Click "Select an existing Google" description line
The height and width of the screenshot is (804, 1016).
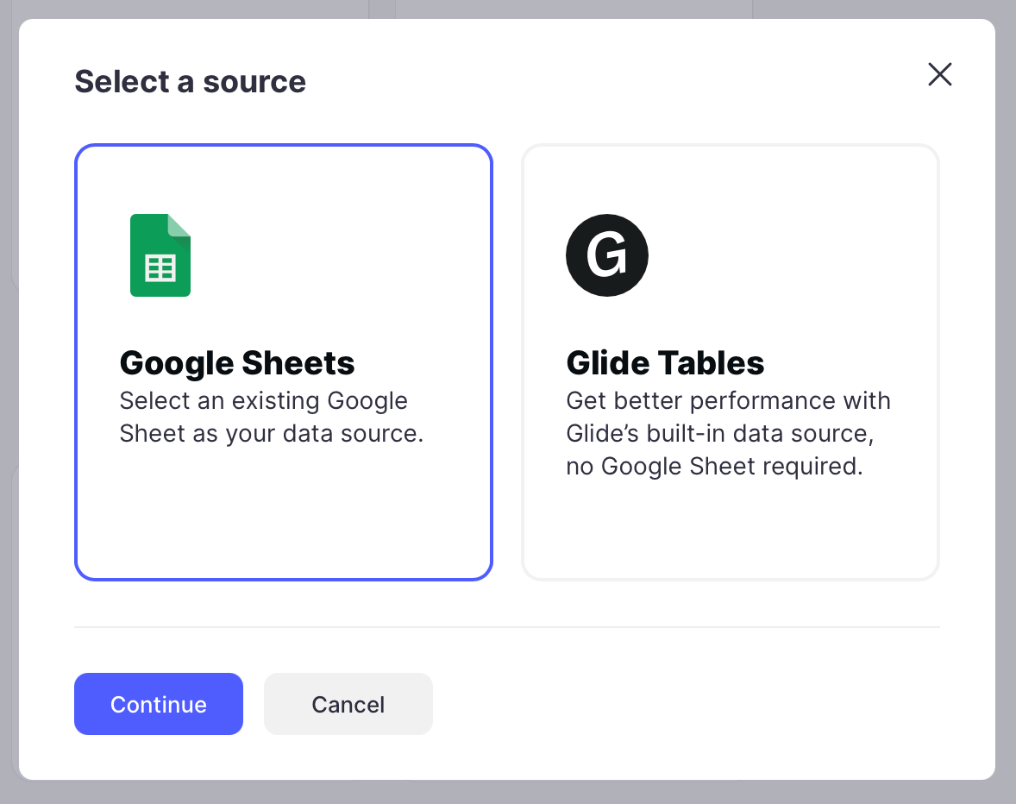(x=263, y=401)
